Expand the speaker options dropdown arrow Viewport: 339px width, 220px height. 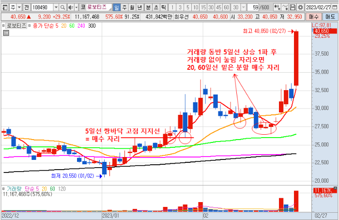tap(76, 8)
